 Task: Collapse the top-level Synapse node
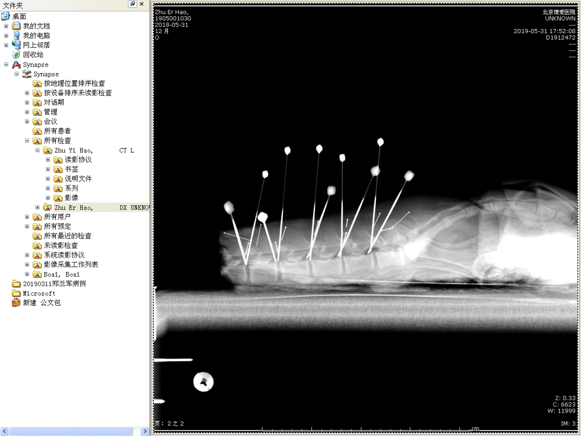[x=6, y=64]
